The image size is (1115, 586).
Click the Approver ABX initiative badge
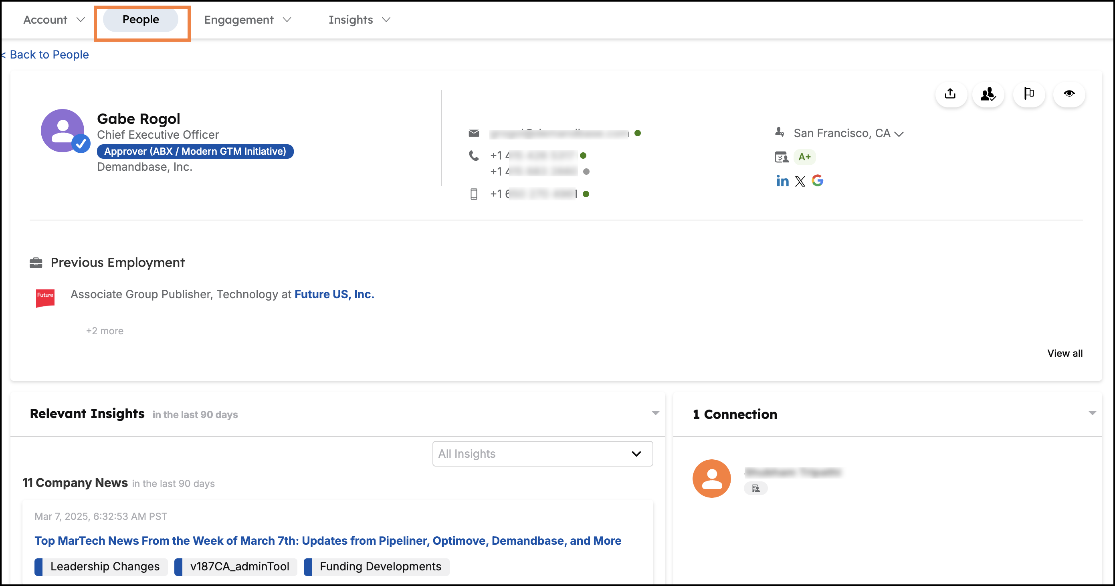(195, 152)
